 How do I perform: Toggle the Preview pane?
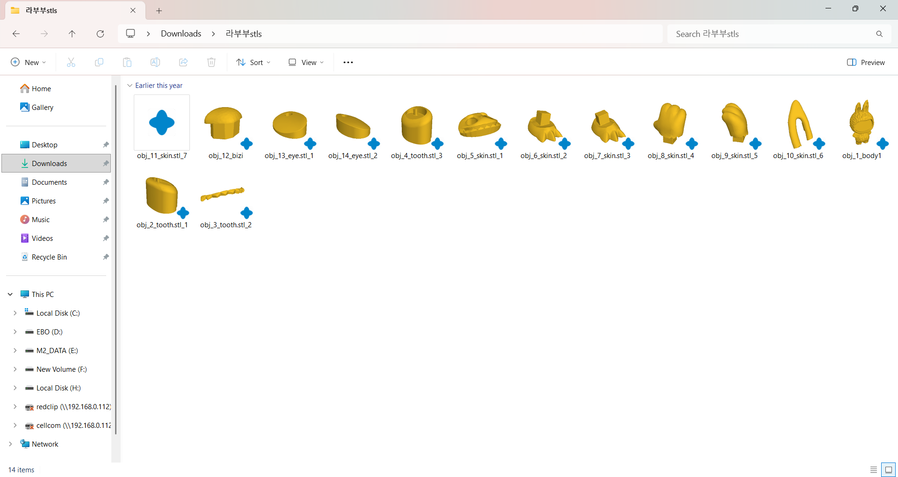(x=866, y=62)
